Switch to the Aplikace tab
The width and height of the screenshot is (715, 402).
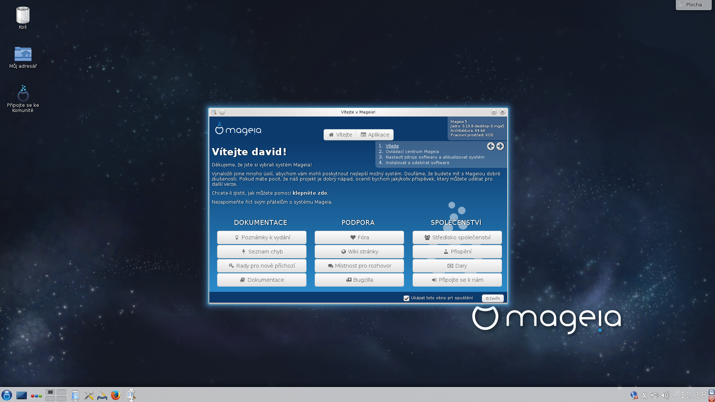tap(375, 135)
